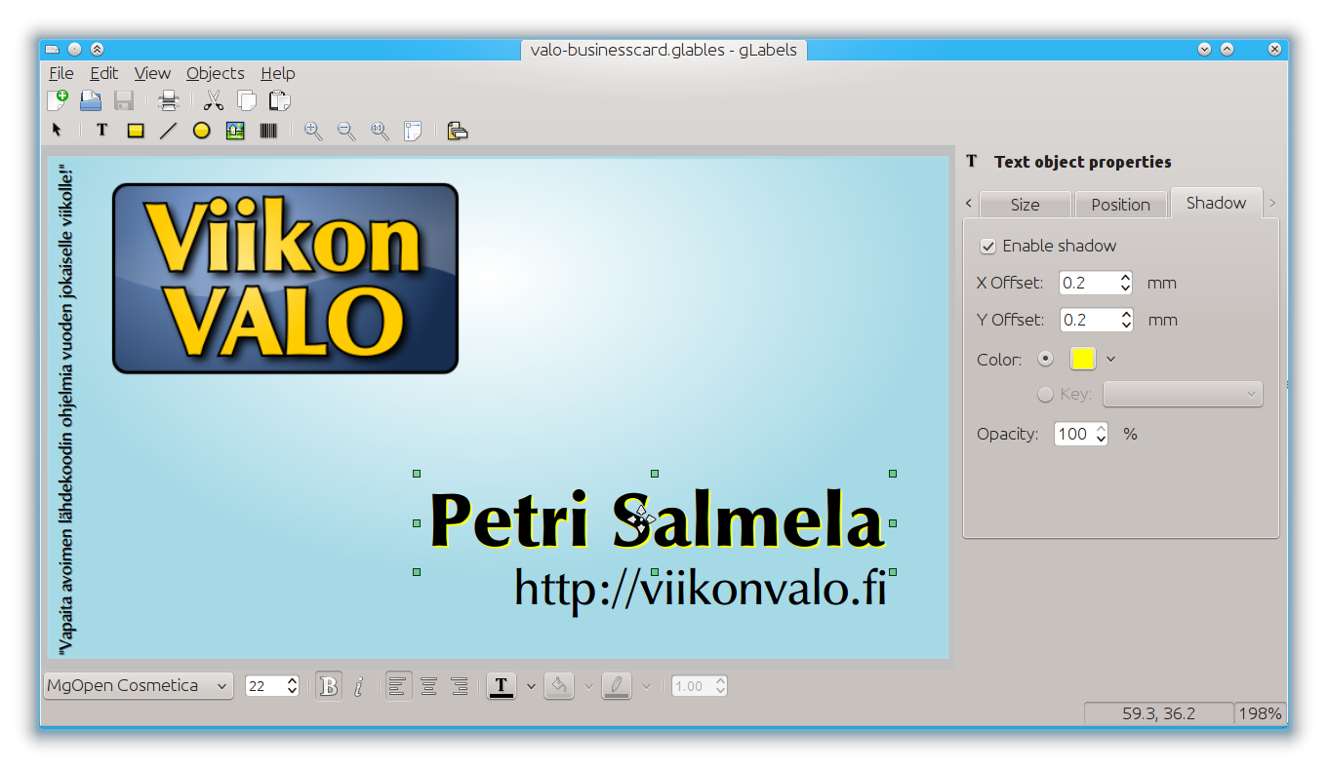Switch to the Position tab
Screen dimensions: 1328x768
1120,205
